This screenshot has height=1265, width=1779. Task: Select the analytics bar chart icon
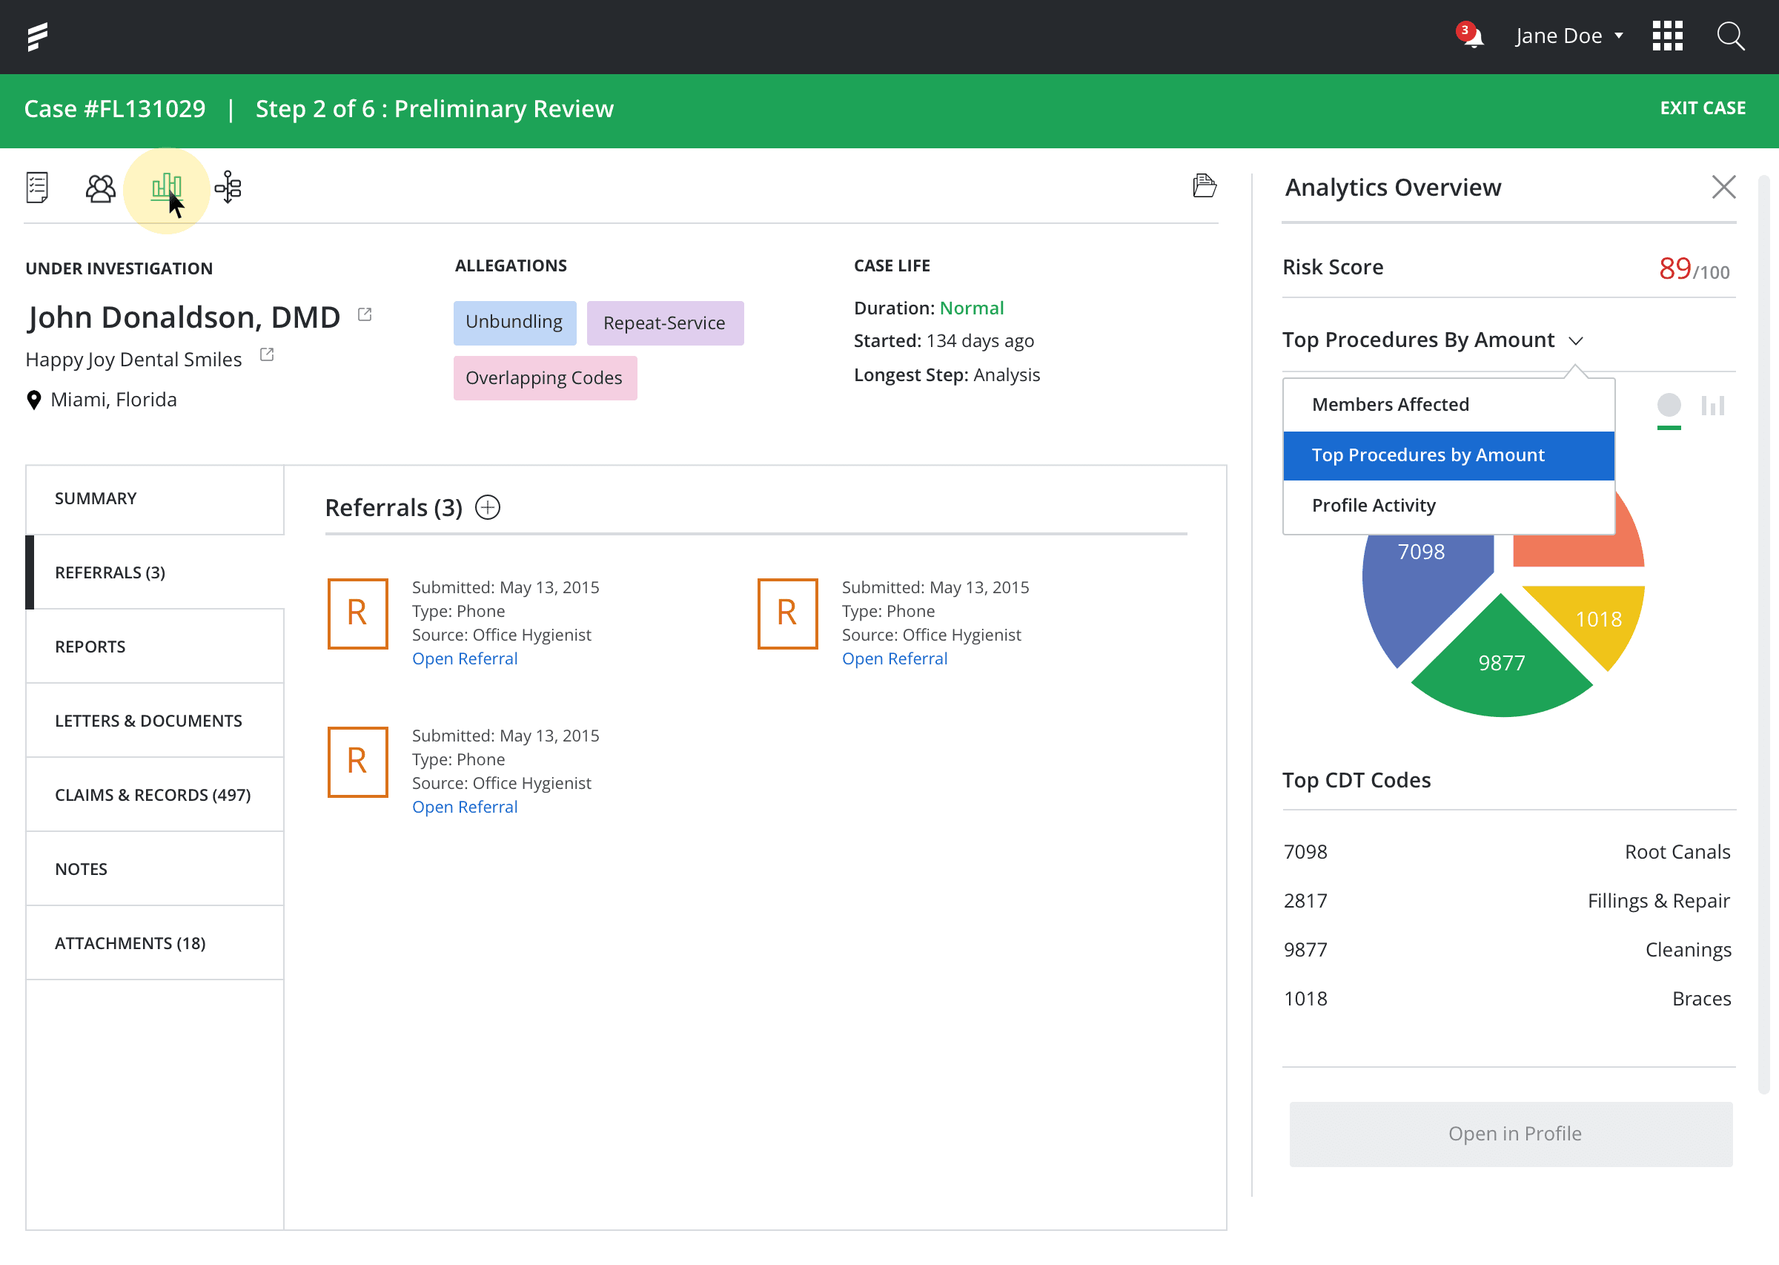[x=166, y=187]
